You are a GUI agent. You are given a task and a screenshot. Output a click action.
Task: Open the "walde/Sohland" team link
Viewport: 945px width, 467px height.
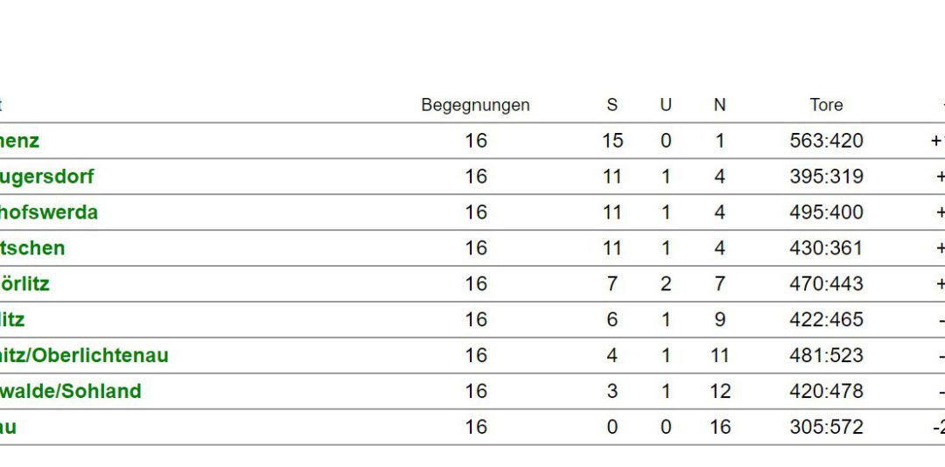[x=71, y=391]
